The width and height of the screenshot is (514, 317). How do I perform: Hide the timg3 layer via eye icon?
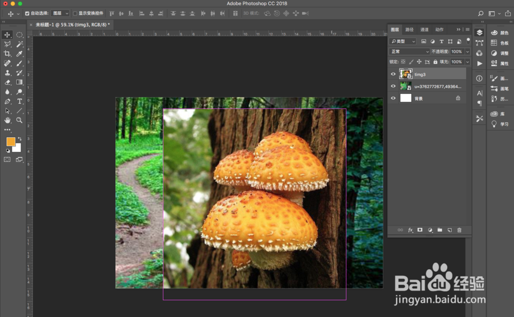pos(393,74)
